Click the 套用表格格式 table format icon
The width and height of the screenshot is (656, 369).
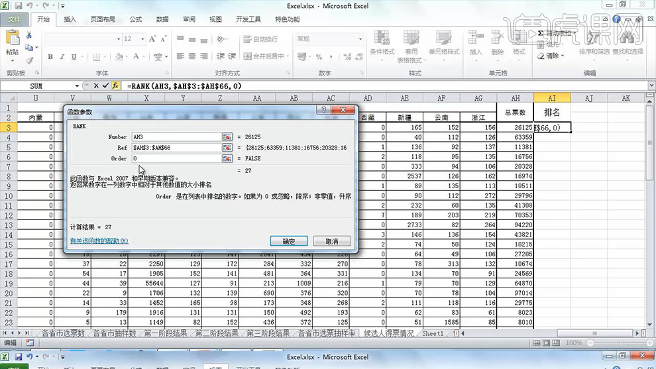411,38
